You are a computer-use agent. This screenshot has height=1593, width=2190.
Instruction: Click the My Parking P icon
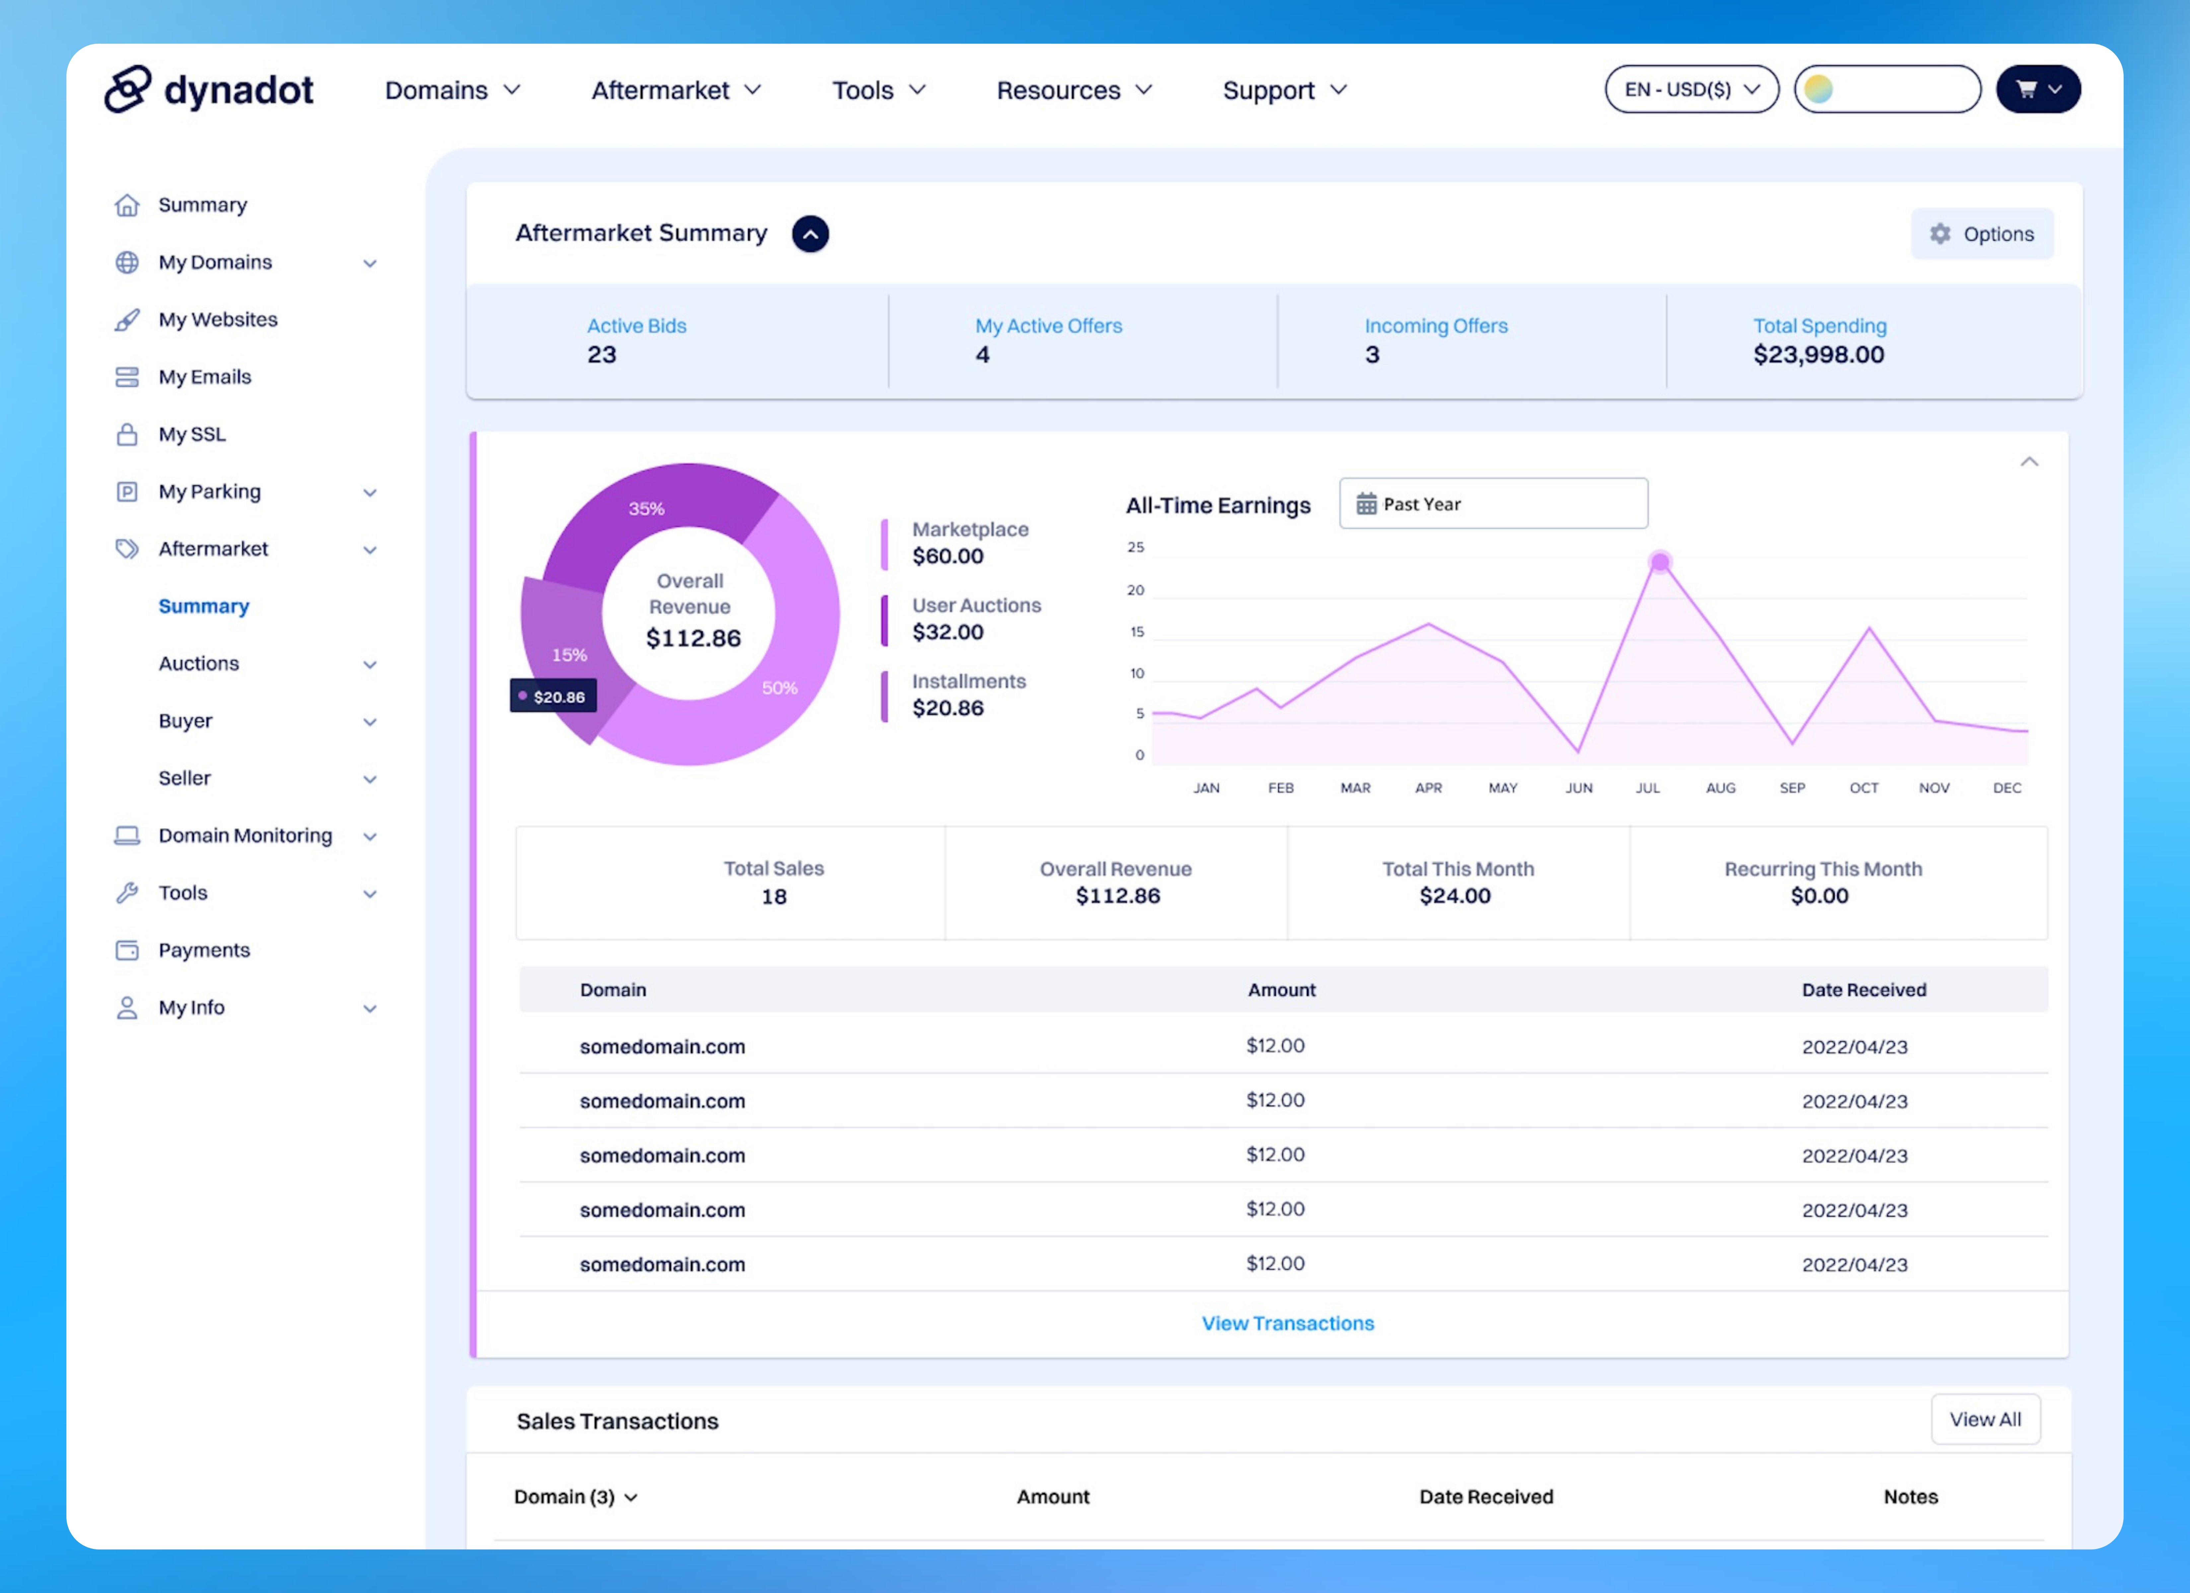[x=126, y=492]
